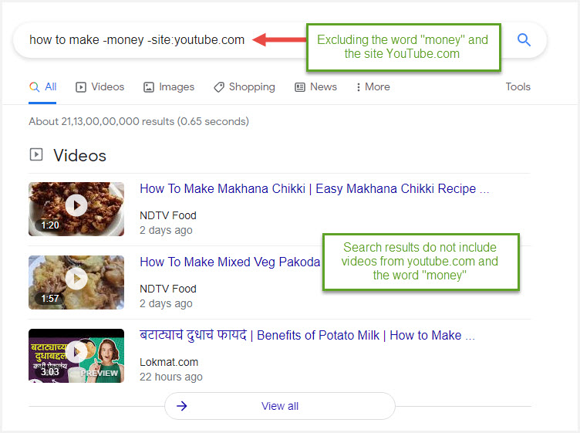Switch to the Videos tab
The height and width of the screenshot is (433, 580).
pyautogui.click(x=99, y=87)
